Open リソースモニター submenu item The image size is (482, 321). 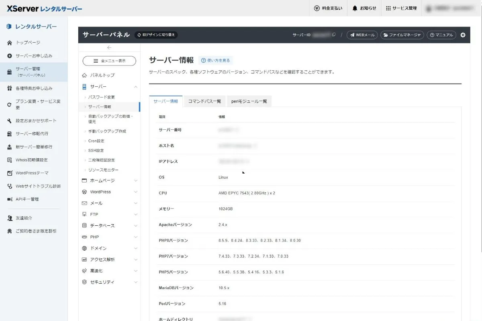coord(103,170)
